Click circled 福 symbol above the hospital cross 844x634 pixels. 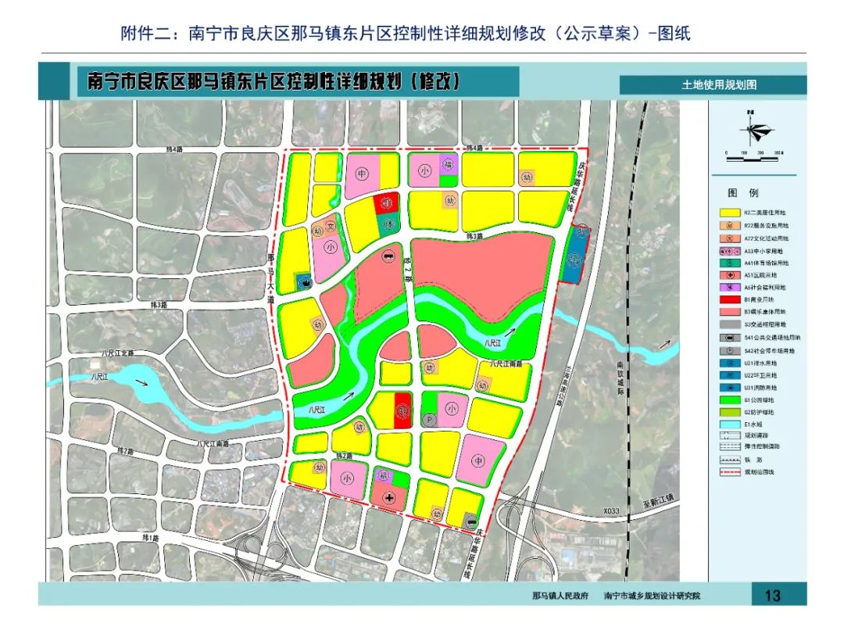383,475
